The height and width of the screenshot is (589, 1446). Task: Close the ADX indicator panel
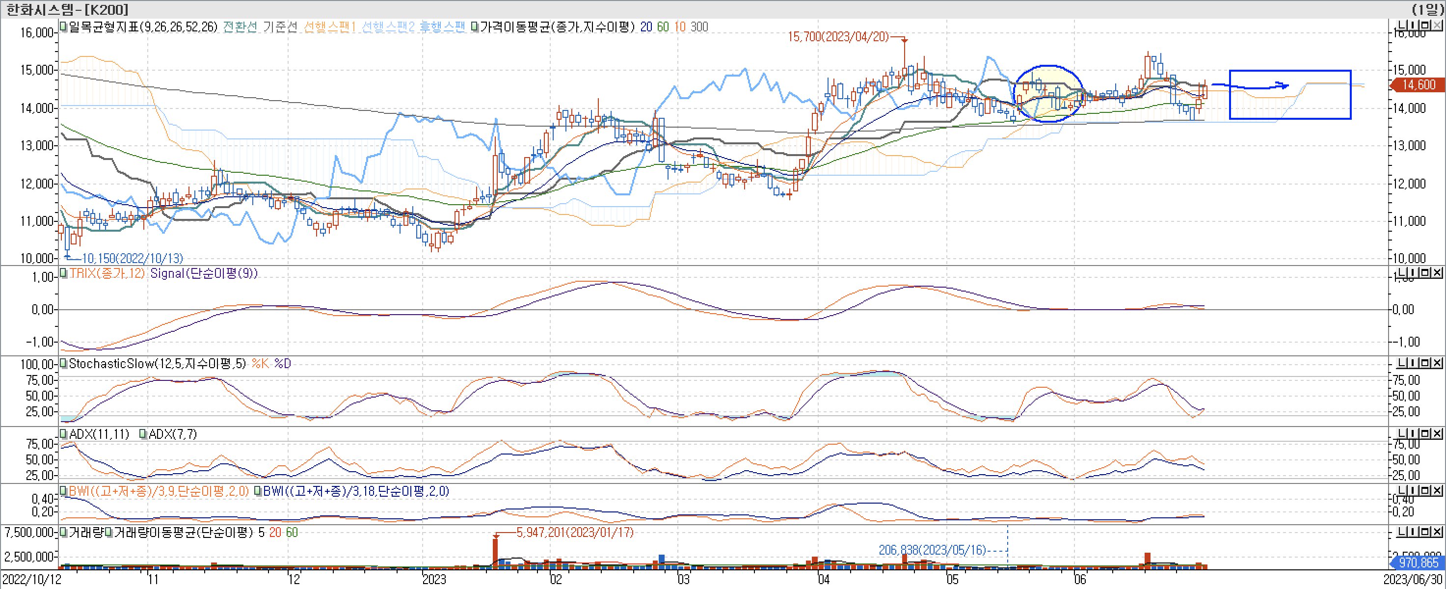coord(1437,433)
